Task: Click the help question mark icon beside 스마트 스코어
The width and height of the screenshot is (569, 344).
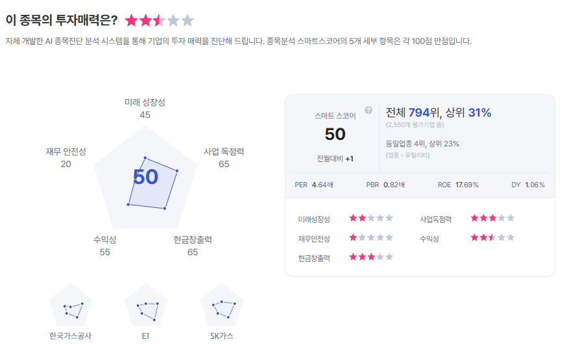Action: 369,110
